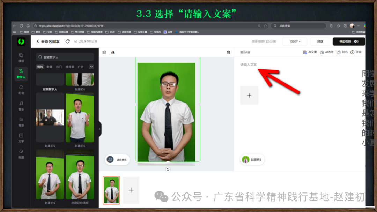Viewport: 377px width, 212px height.
Task: Click the tag icon beside 未命名脚本
Action: (68, 41)
